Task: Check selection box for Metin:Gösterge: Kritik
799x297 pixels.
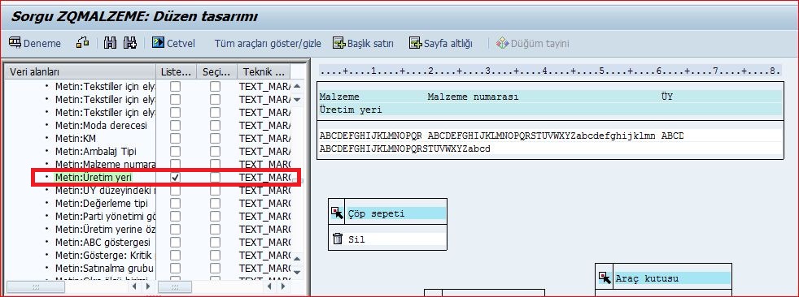Action: pyautogui.click(x=216, y=255)
